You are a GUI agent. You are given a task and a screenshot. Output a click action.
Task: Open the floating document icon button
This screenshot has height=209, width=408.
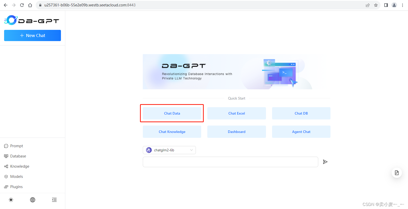[397, 173]
